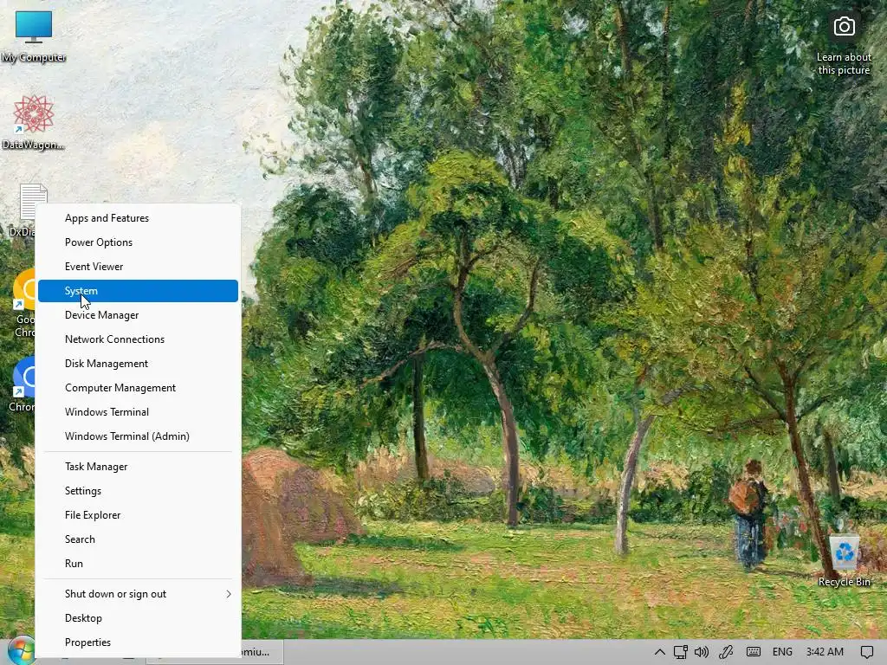Select the DataWagon desktop shortcut

click(x=34, y=122)
